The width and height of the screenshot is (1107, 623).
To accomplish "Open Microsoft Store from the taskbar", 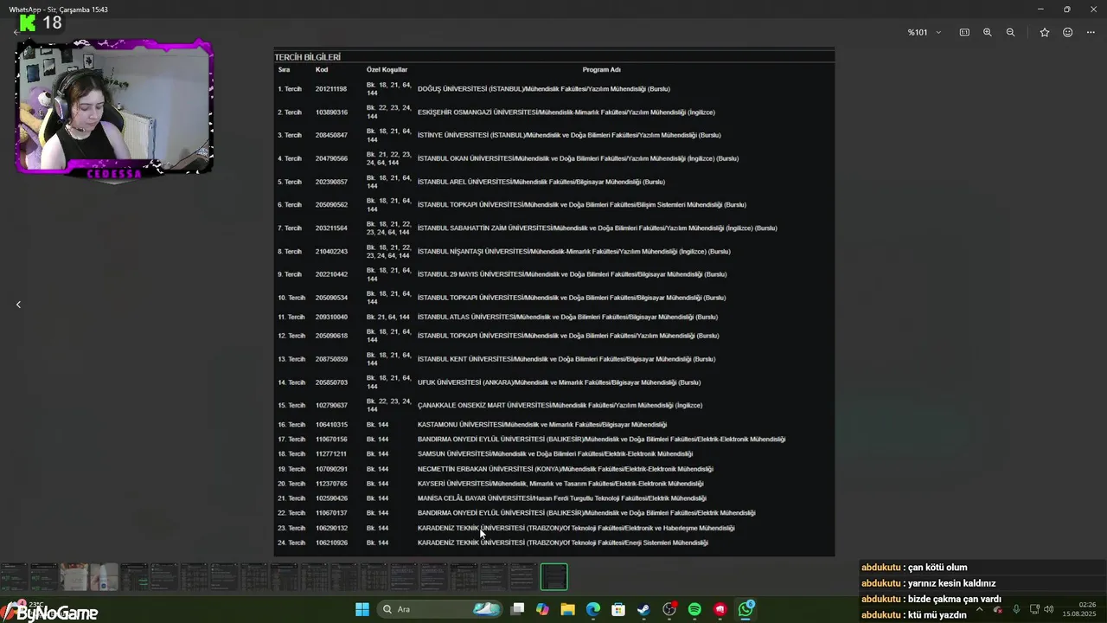I will click(x=617, y=609).
